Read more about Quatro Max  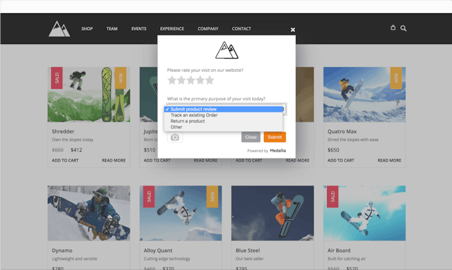click(x=390, y=160)
